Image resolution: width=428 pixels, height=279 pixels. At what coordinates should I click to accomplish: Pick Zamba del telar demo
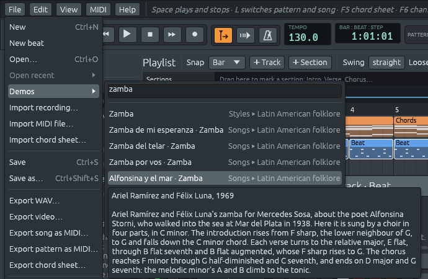click(x=225, y=146)
